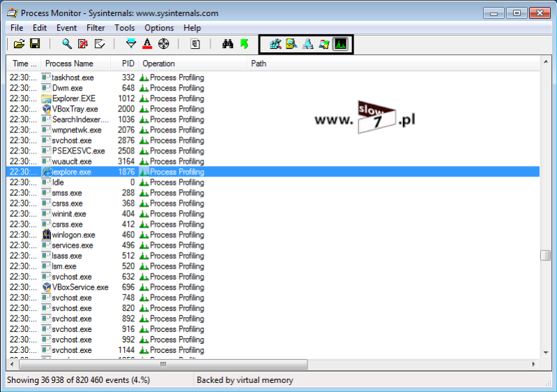Click the green Jump To Object icon
This screenshot has height=392, width=557.
coord(245,44)
